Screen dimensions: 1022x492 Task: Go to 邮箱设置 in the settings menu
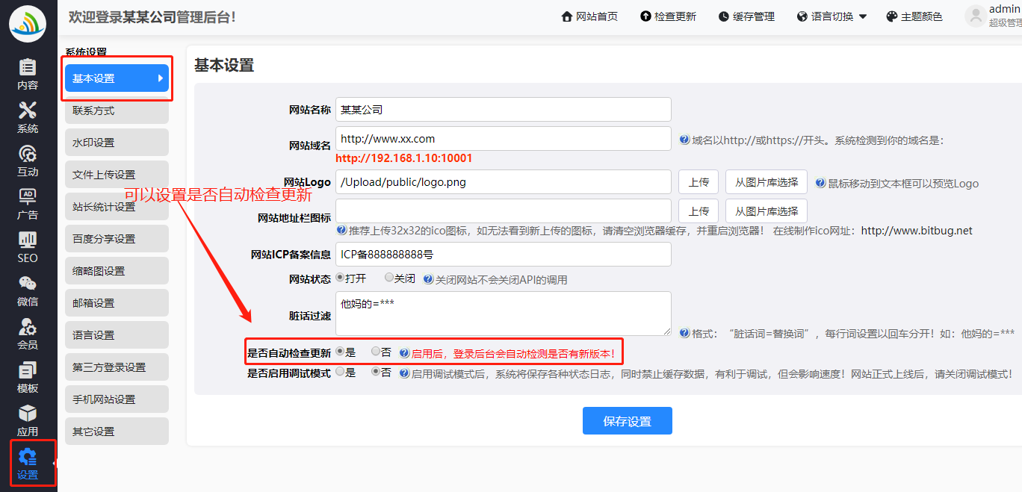click(117, 303)
